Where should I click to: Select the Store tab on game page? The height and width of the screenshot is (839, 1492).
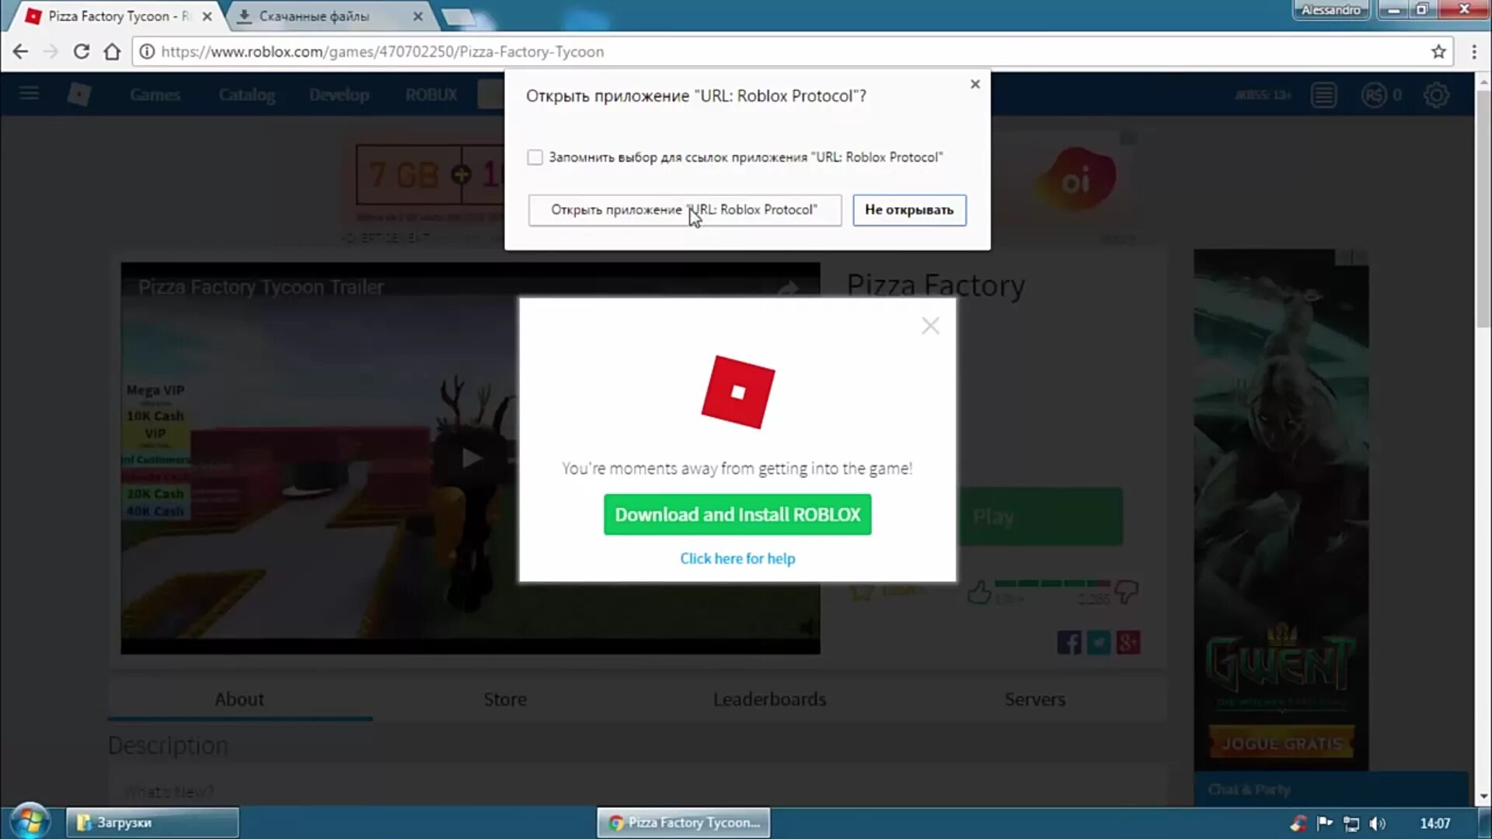(x=504, y=698)
